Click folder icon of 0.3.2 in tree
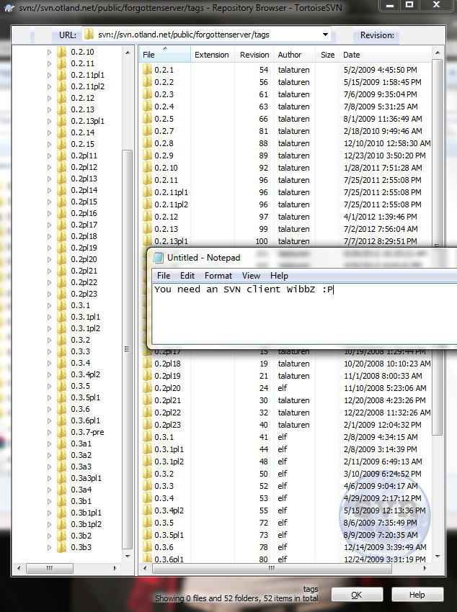This screenshot has width=457, height=612. (61, 340)
